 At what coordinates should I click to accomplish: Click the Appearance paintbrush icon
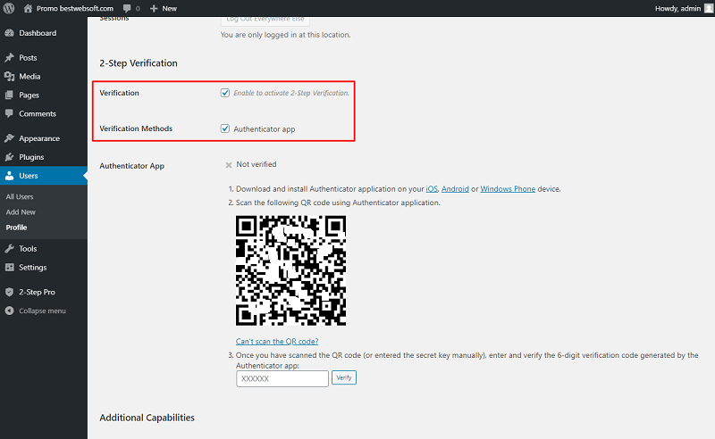9,138
